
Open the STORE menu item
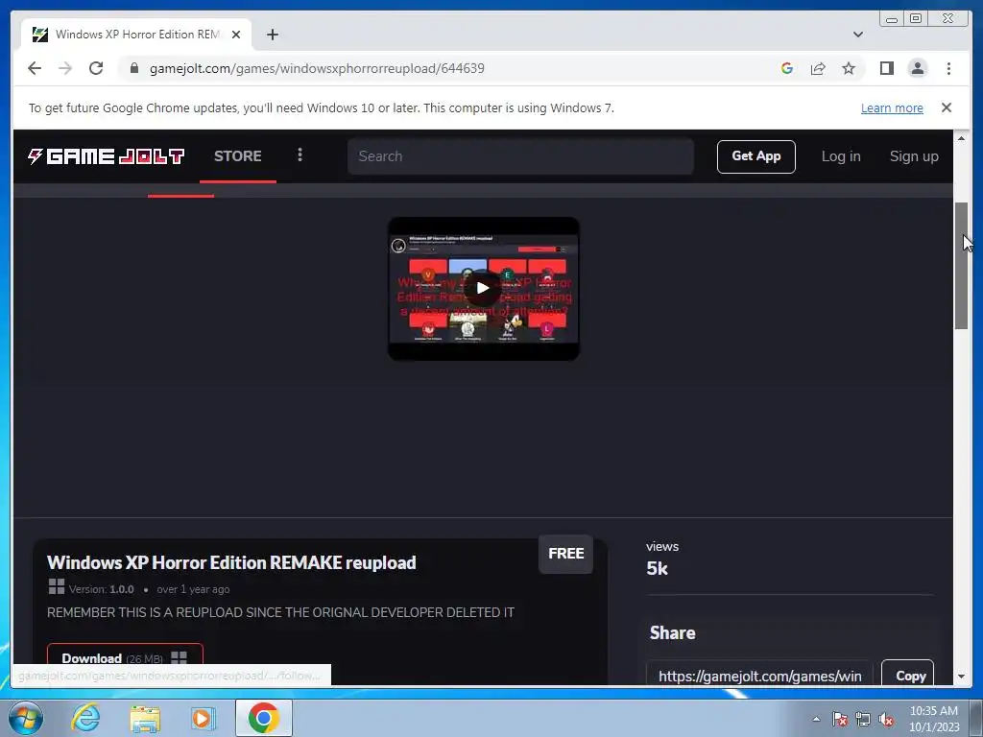(238, 156)
